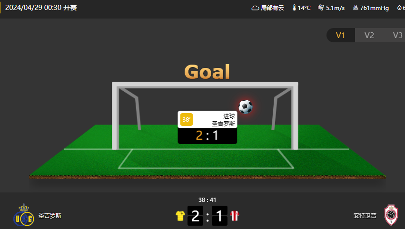
Task: Select the V1 view tab
Action: (x=340, y=35)
